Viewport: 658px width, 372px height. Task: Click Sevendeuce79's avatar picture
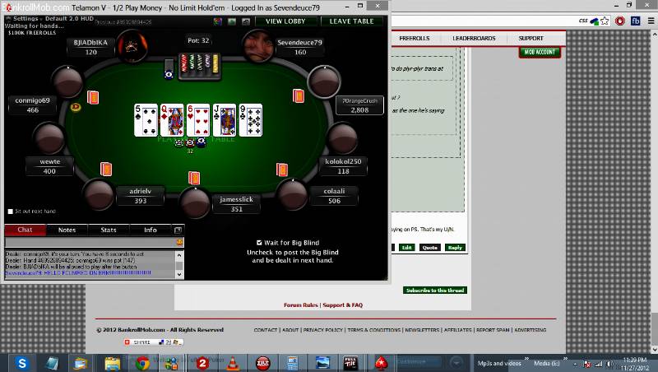(257, 45)
